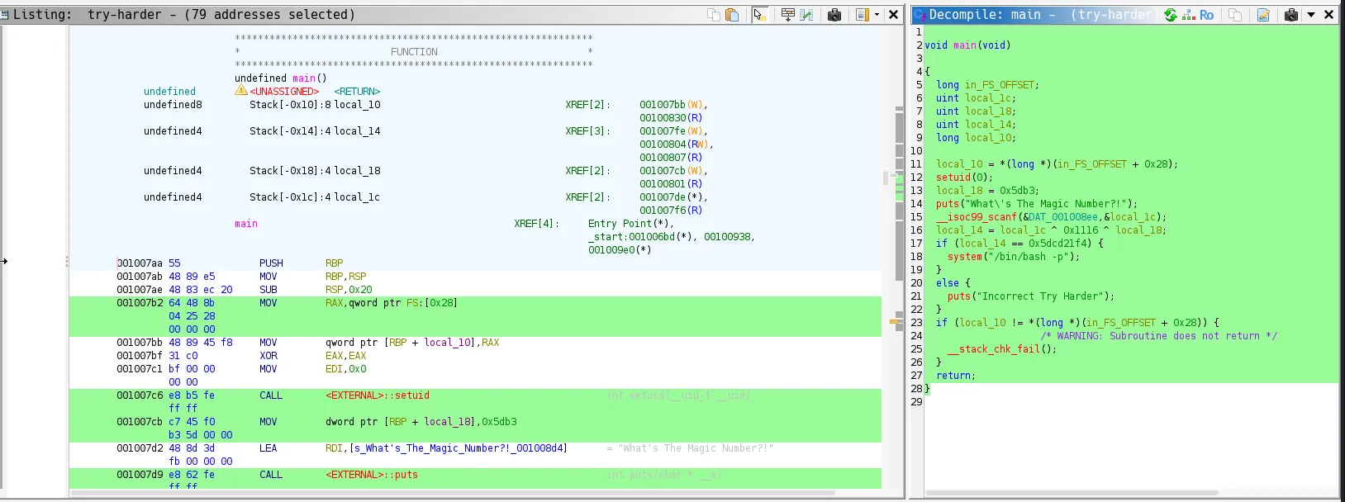Close the Listing panel
The height and width of the screenshot is (502, 1345).
(x=893, y=15)
